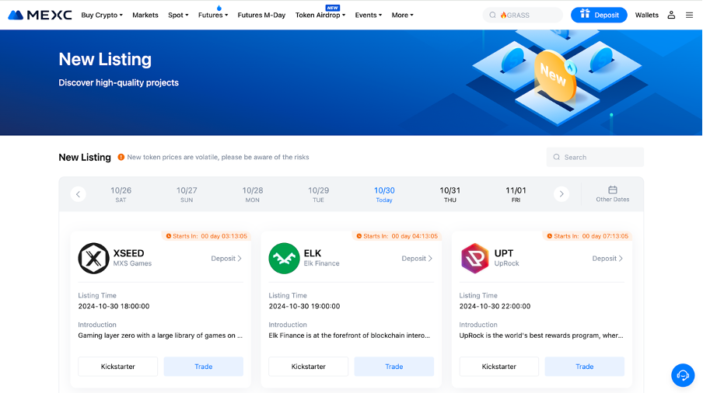Click the XSEED token logo
The width and height of the screenshot is (703, 393).
click(93, 259)
